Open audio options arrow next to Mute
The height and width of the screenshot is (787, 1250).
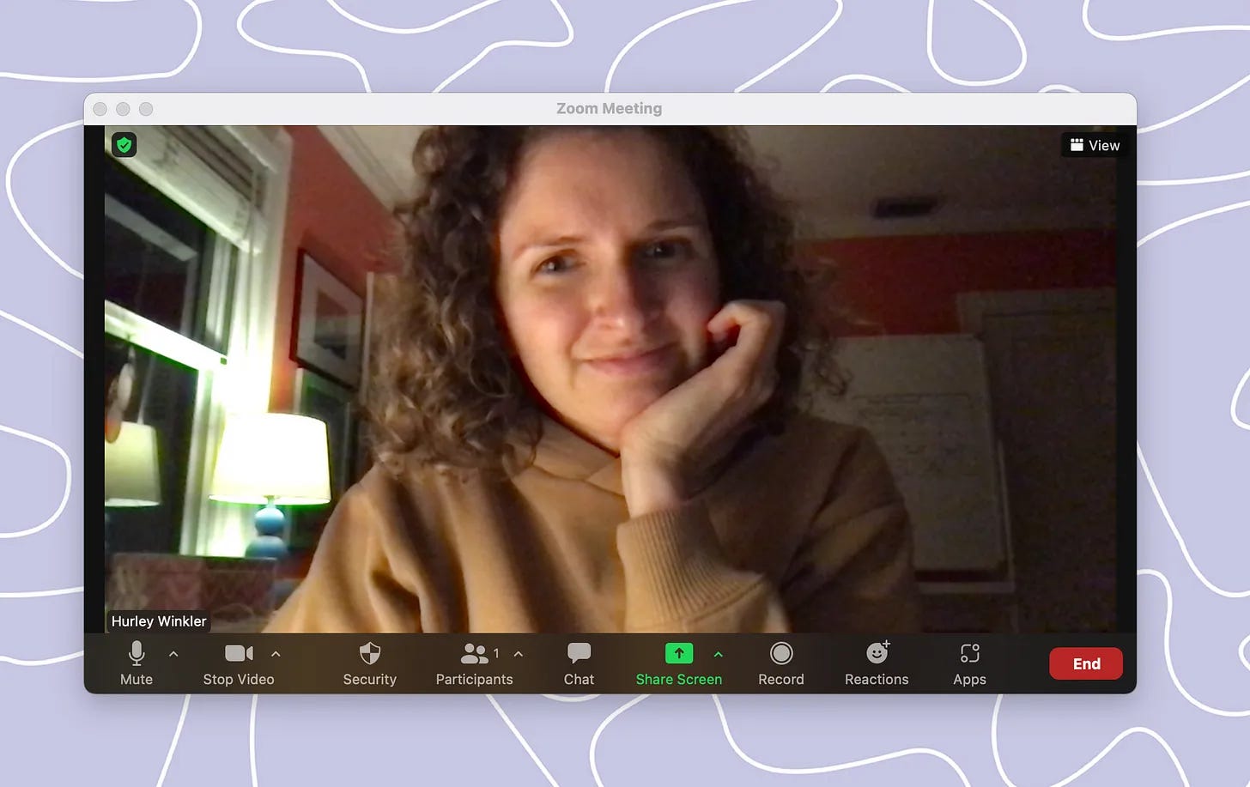(173, 654)
